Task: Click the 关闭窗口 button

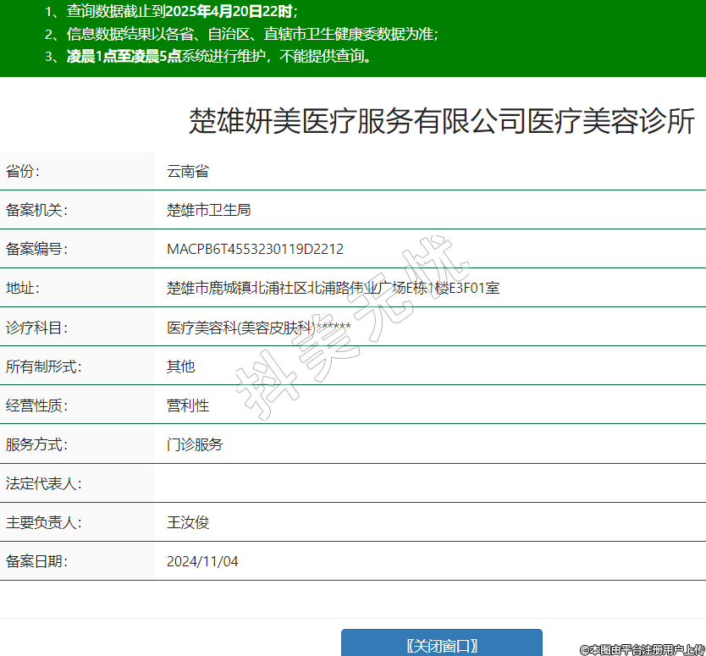Action: point(441,645)
